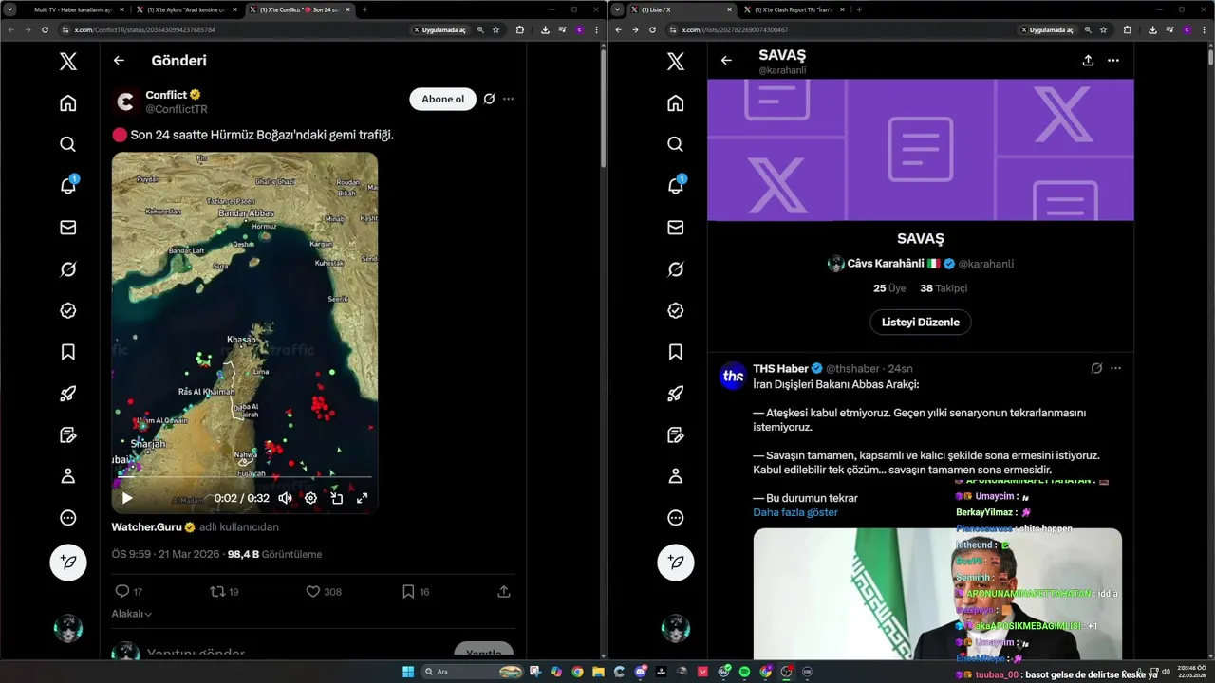
Task: Open Messages envelope in right window's sidebar
Action: 675,228
